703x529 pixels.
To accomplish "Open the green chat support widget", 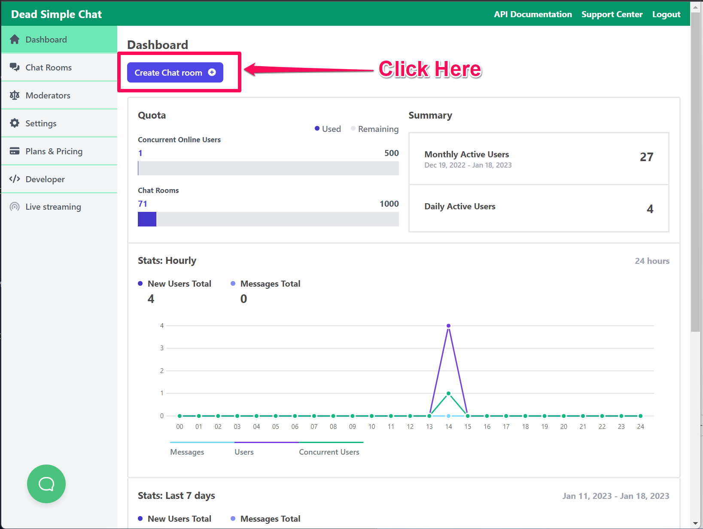I will pos(46,484).
